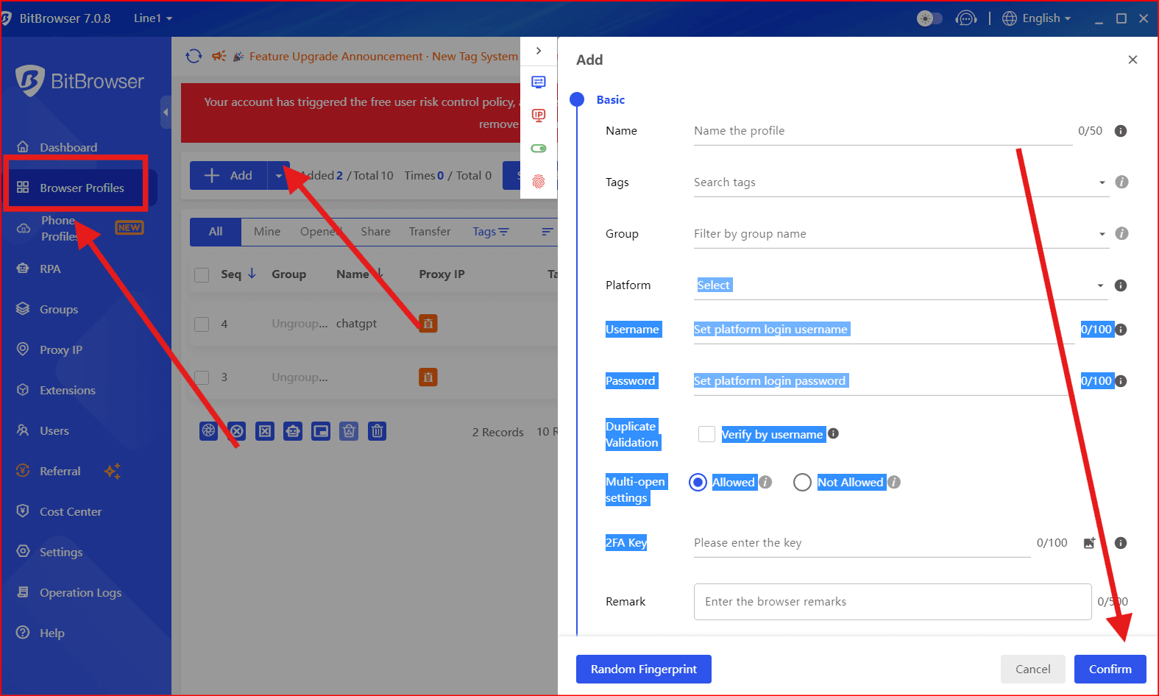The image size is (1159, 696).
Task: Click the solid trash can delete icon
Action: 377,431
